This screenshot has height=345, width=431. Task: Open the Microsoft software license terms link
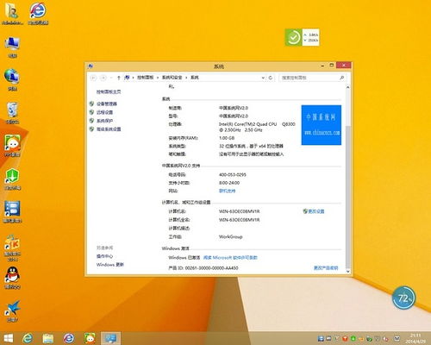point(230,258)
